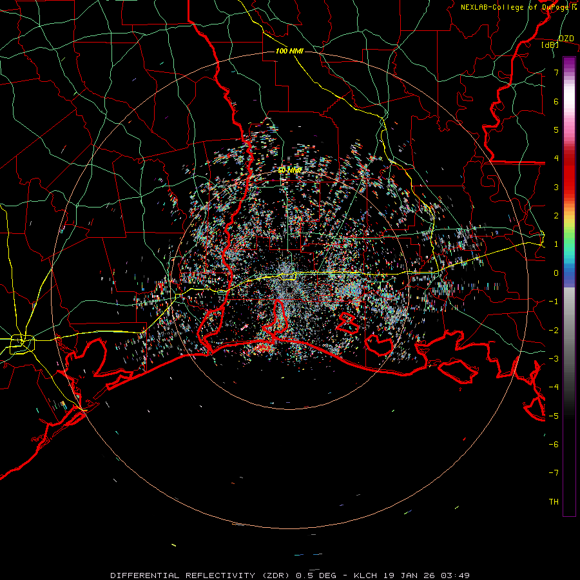Click the 4 dB value on color scale

tap(556, 159)
